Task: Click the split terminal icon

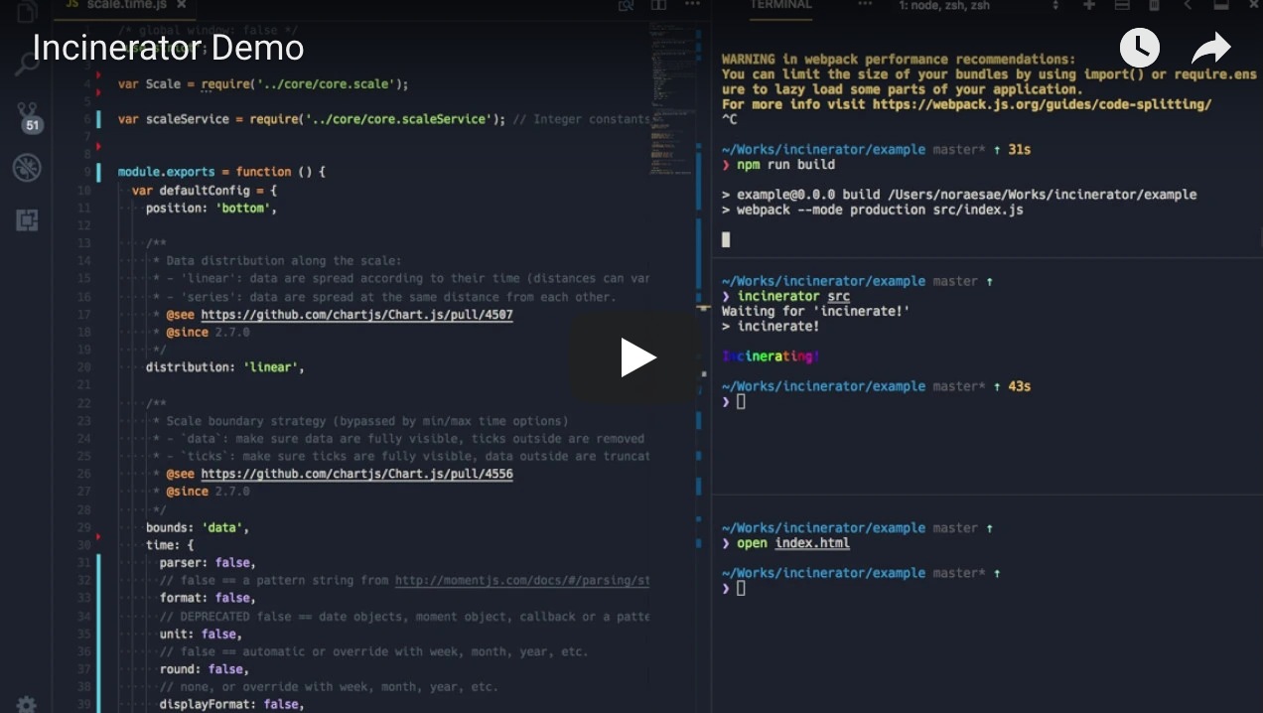Action: coord(1122,5)
